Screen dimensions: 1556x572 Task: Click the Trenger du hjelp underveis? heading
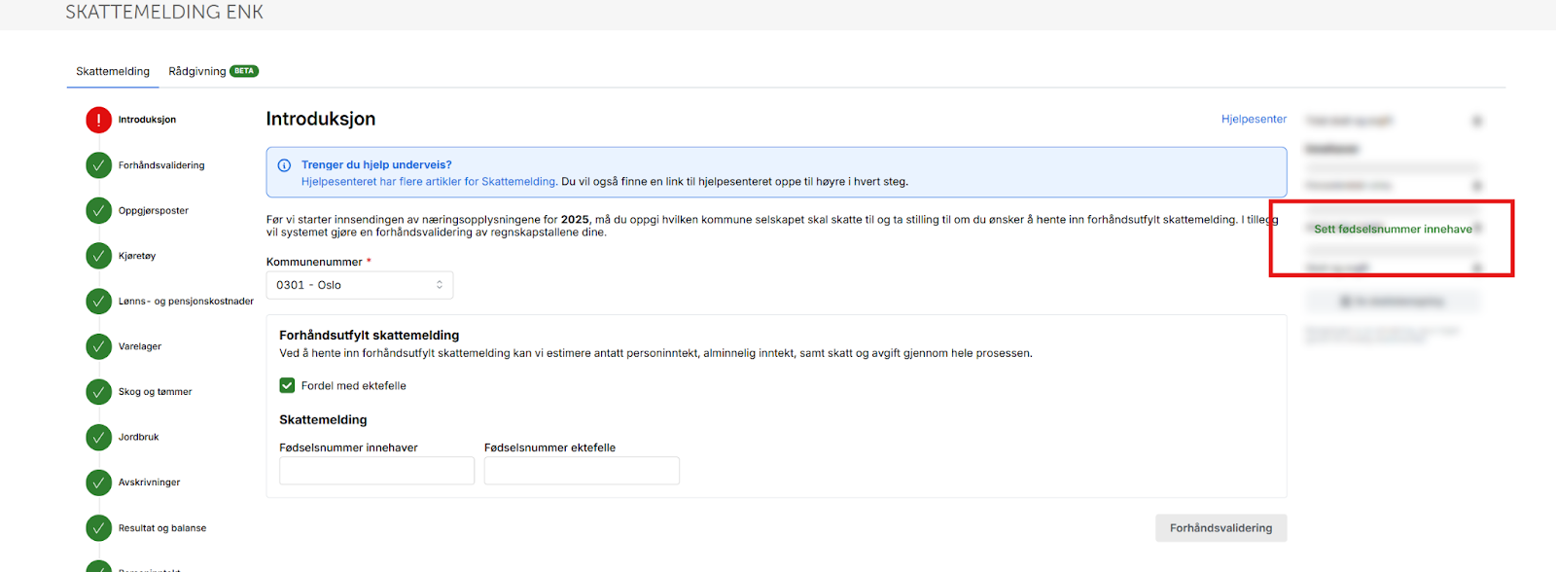click(x=376, y=164)
